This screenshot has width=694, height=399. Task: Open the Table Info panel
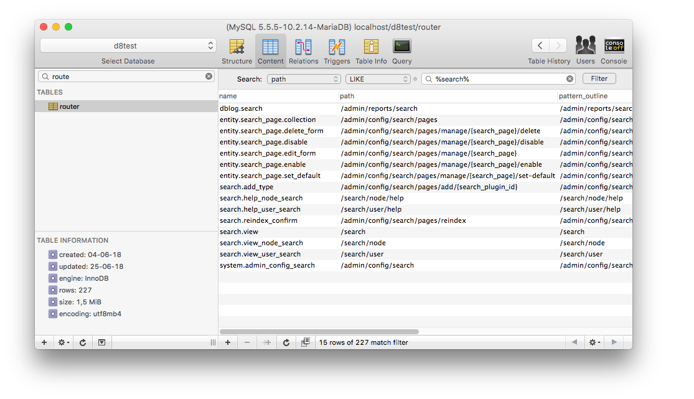click(370, 50)
